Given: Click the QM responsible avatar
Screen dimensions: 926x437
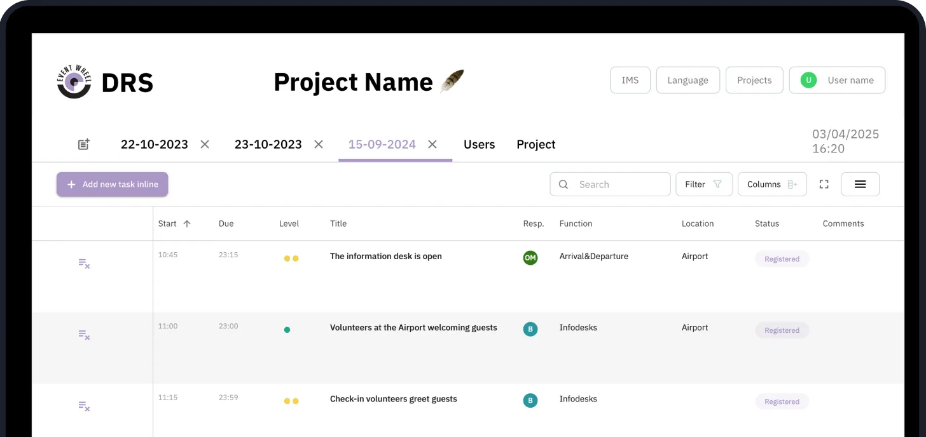Looking at the screenshot, I should click(530, 258).
